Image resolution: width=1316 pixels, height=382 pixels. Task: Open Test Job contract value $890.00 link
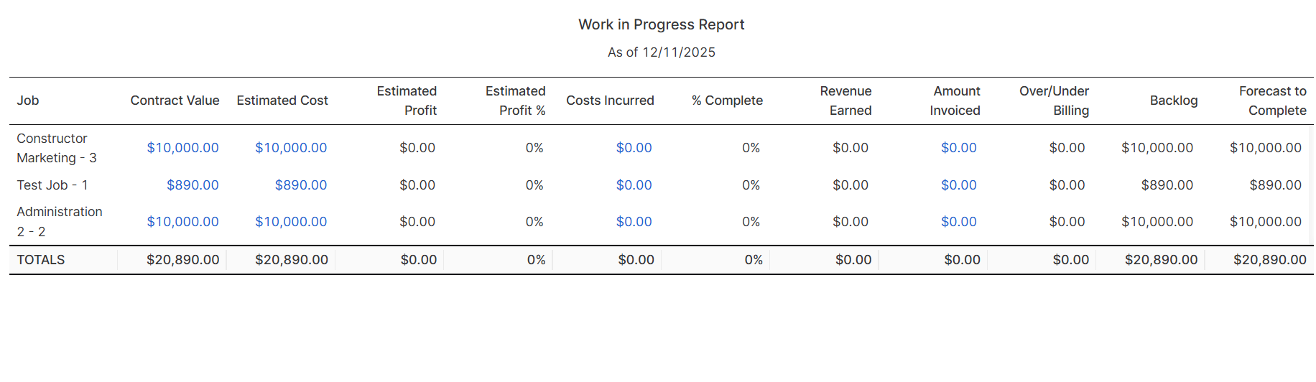tap(193, 185)
